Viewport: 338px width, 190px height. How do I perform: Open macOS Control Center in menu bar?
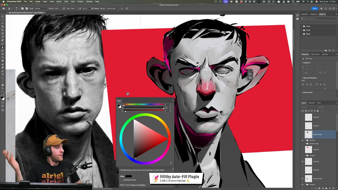[x=312, y=2]
